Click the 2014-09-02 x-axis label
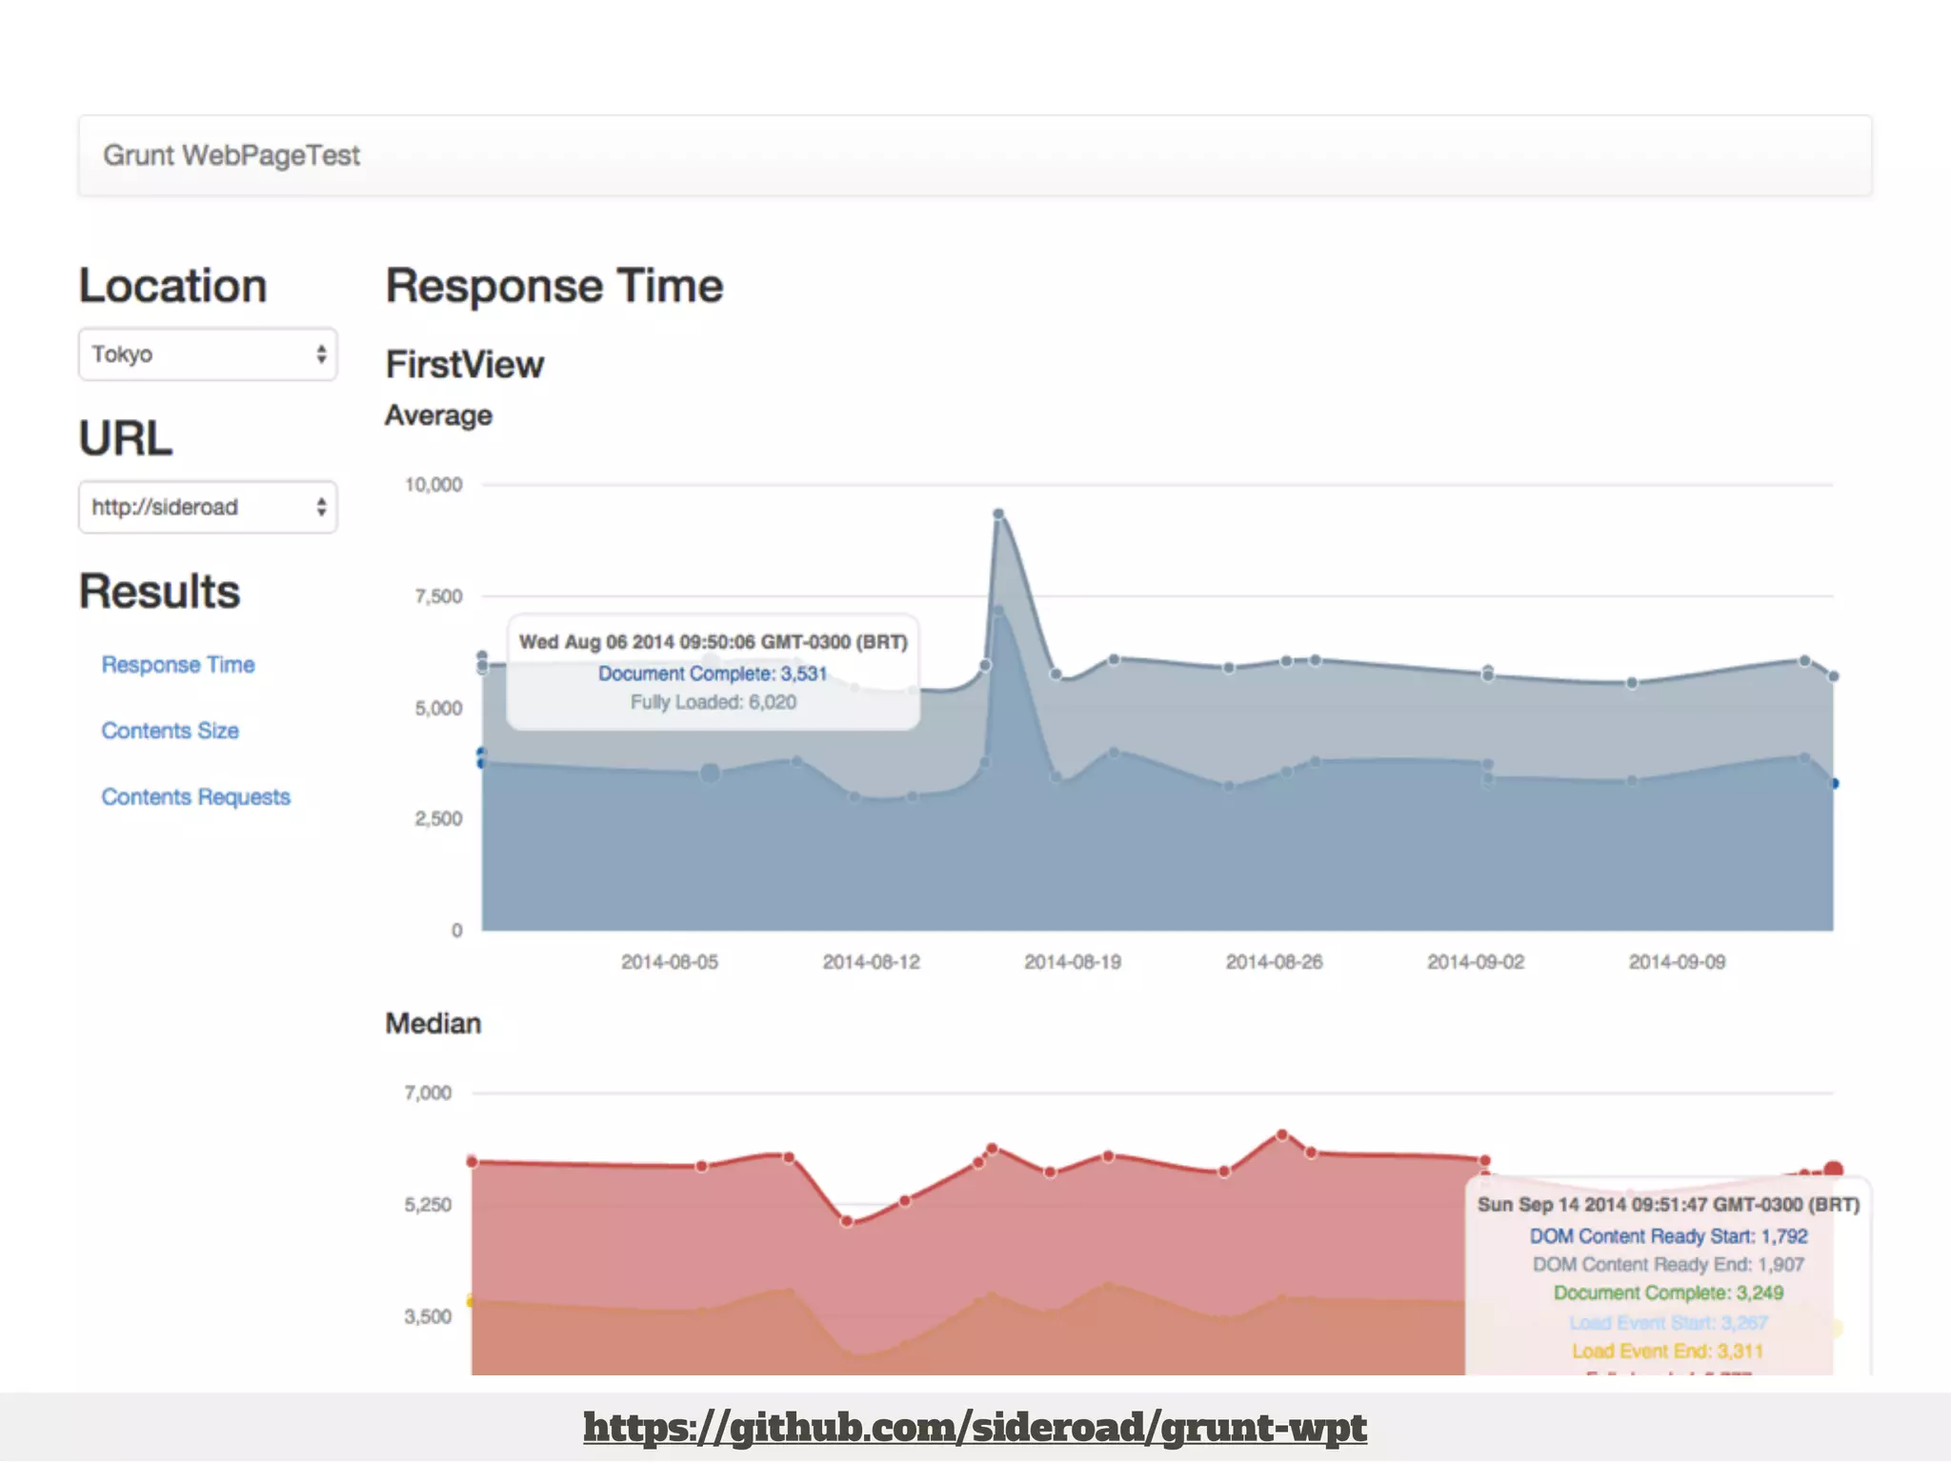 click(1476, 962)
